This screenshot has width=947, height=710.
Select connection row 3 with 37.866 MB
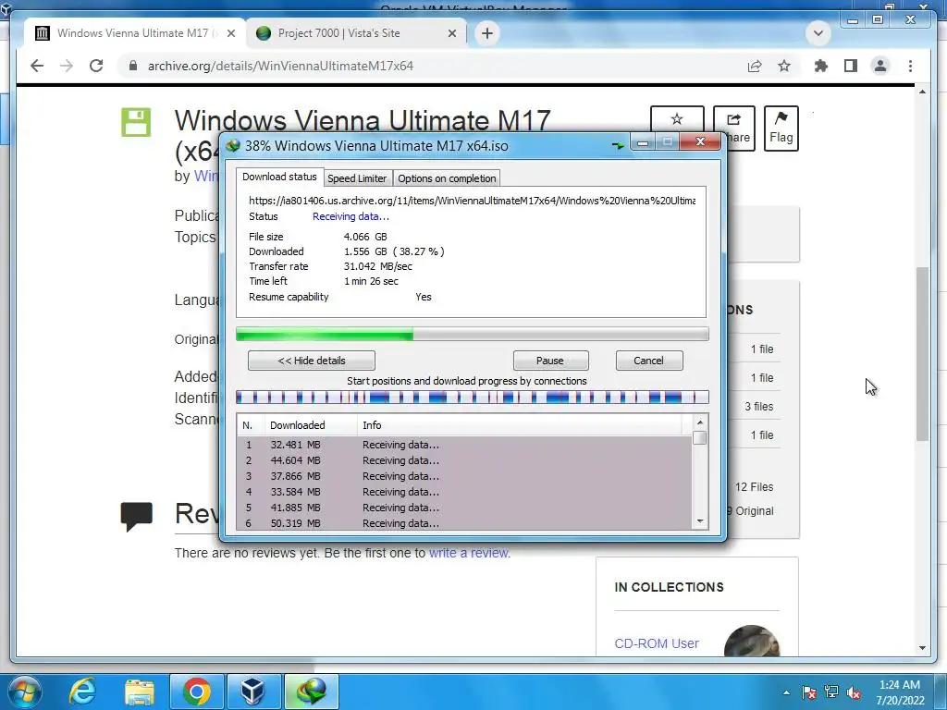464,476
